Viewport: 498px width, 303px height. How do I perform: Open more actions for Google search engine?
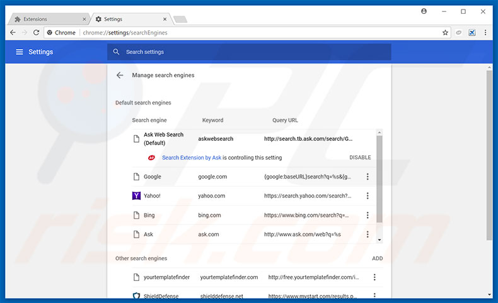pos(368,177)
